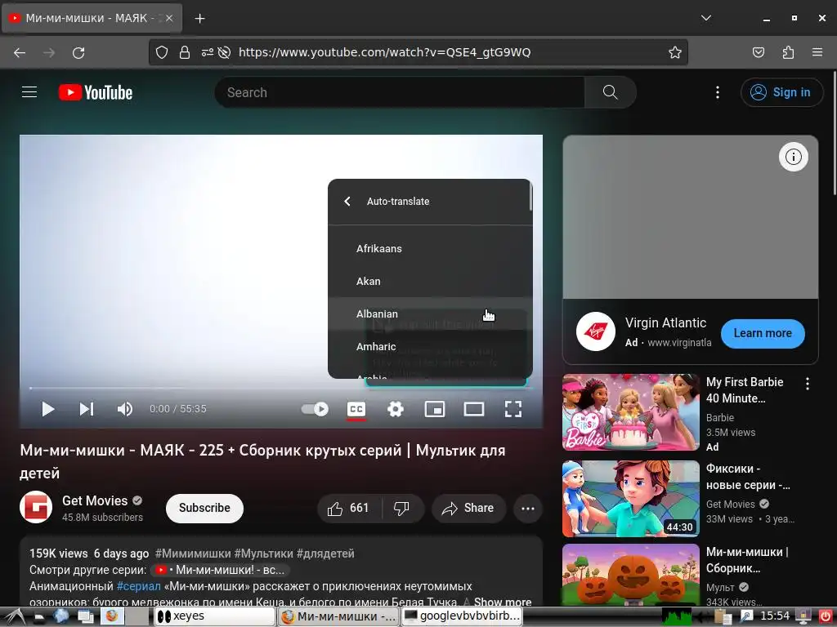The image size is (837, 627).
Task: Reload the page
Action: pyautogui.click(x=78, y=52)
